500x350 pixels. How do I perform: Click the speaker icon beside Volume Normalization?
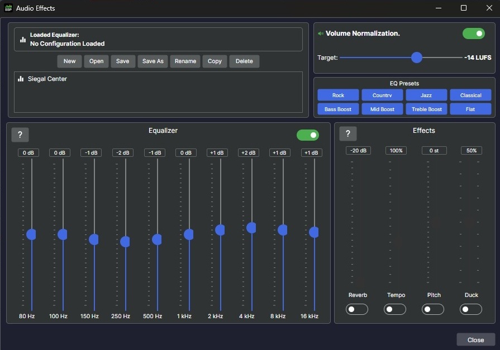(321, 33)
